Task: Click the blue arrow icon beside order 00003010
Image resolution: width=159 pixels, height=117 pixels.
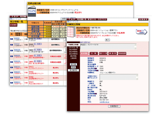Action: click(x=12, y=83)
